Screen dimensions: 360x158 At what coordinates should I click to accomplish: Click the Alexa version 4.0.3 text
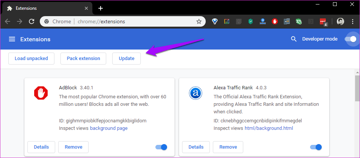(x=261, y=88)
